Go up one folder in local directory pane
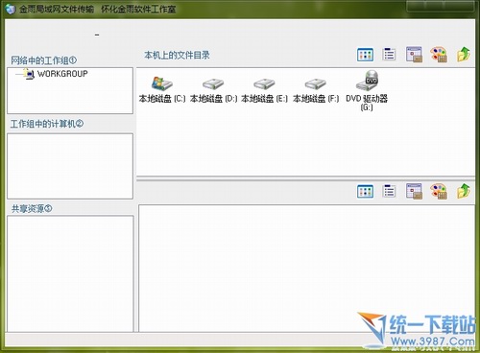This screenshot has width=480, height=353. 464,55
